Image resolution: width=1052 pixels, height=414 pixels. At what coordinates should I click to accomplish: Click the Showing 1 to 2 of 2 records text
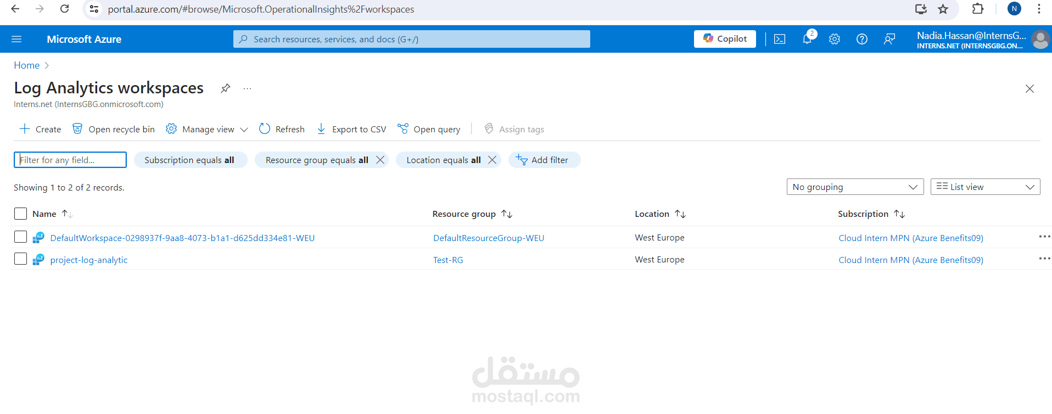(69, 187)
